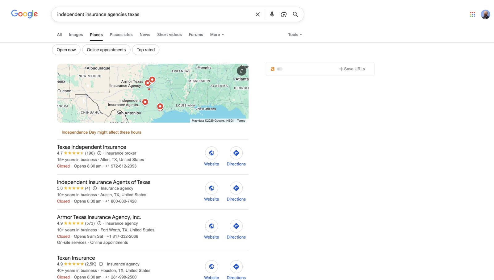This screenshot has width=494, height=280.
Task: Select the Places tab
Action: click(x=96, y=35)
